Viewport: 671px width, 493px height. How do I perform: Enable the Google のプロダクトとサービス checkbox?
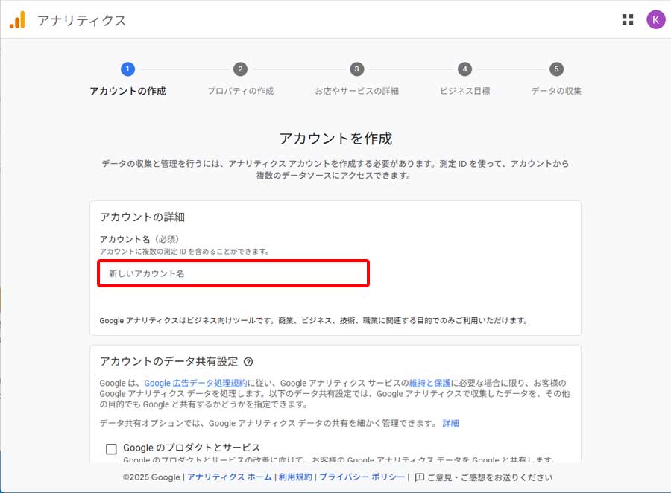click(111, 449)
